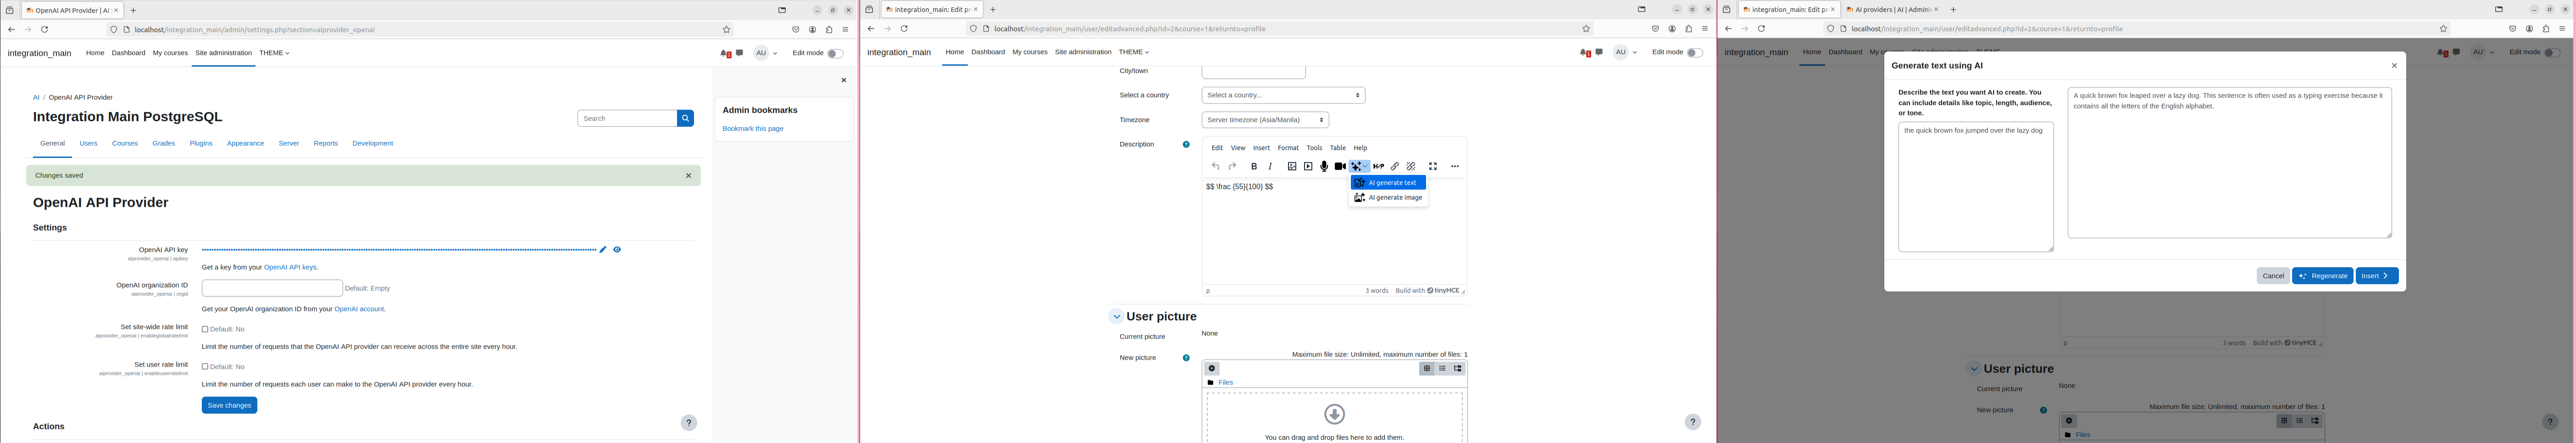Bookmark star in left window's address bar
2576x443 pixels.
pos(727,30)
